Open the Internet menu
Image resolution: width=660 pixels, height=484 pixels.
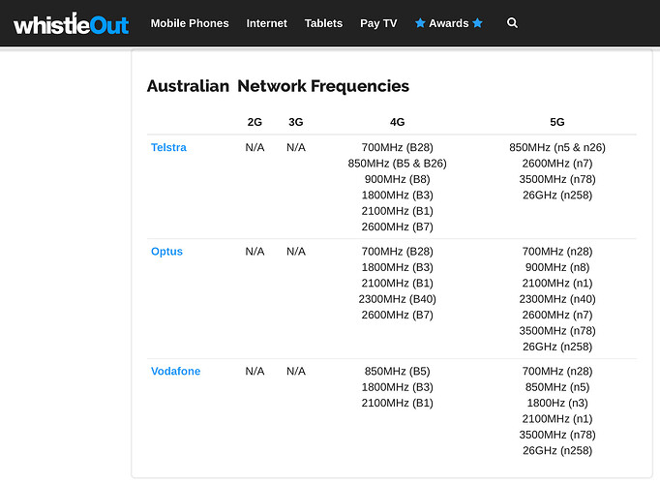point(267,23)
